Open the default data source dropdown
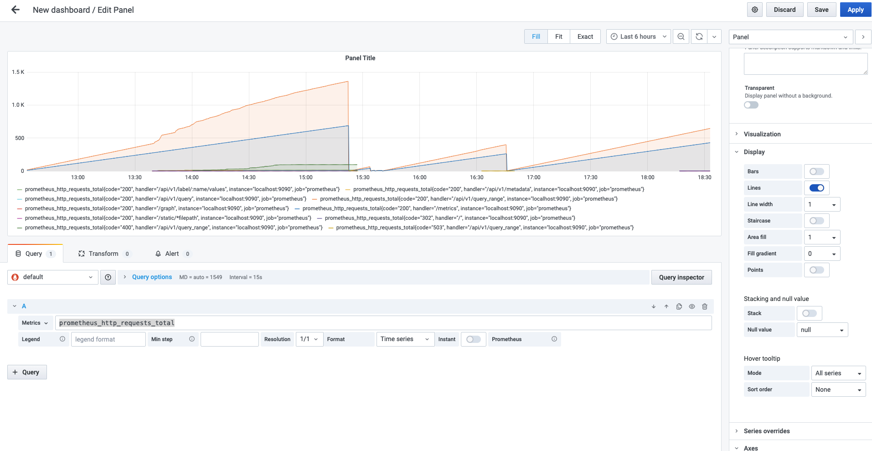 click(x=53, y=277)
